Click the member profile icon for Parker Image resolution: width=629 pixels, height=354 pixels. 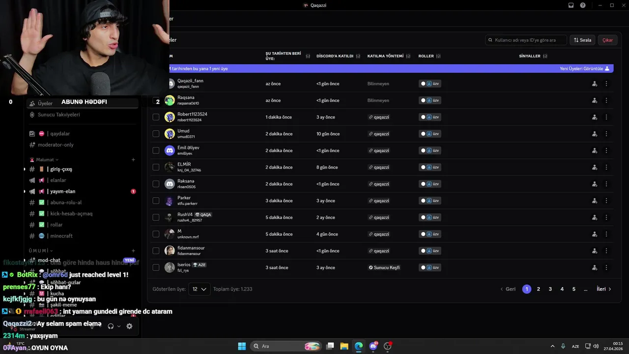pos(595,201)
